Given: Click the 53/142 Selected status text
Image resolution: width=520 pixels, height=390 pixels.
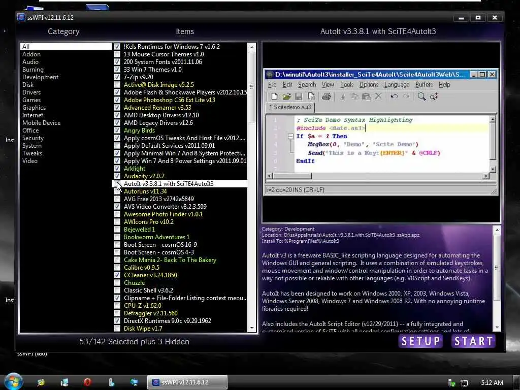Looking at the screenshot, I should coord(134,342).
